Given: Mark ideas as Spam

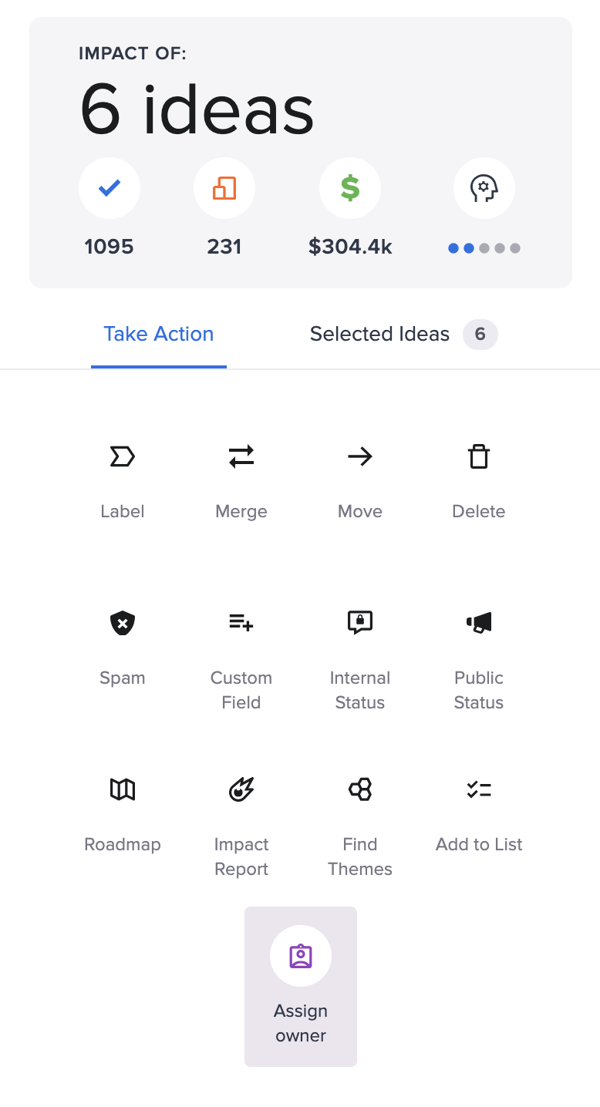Looking at the screenshot, I should (x=123, y=623).
